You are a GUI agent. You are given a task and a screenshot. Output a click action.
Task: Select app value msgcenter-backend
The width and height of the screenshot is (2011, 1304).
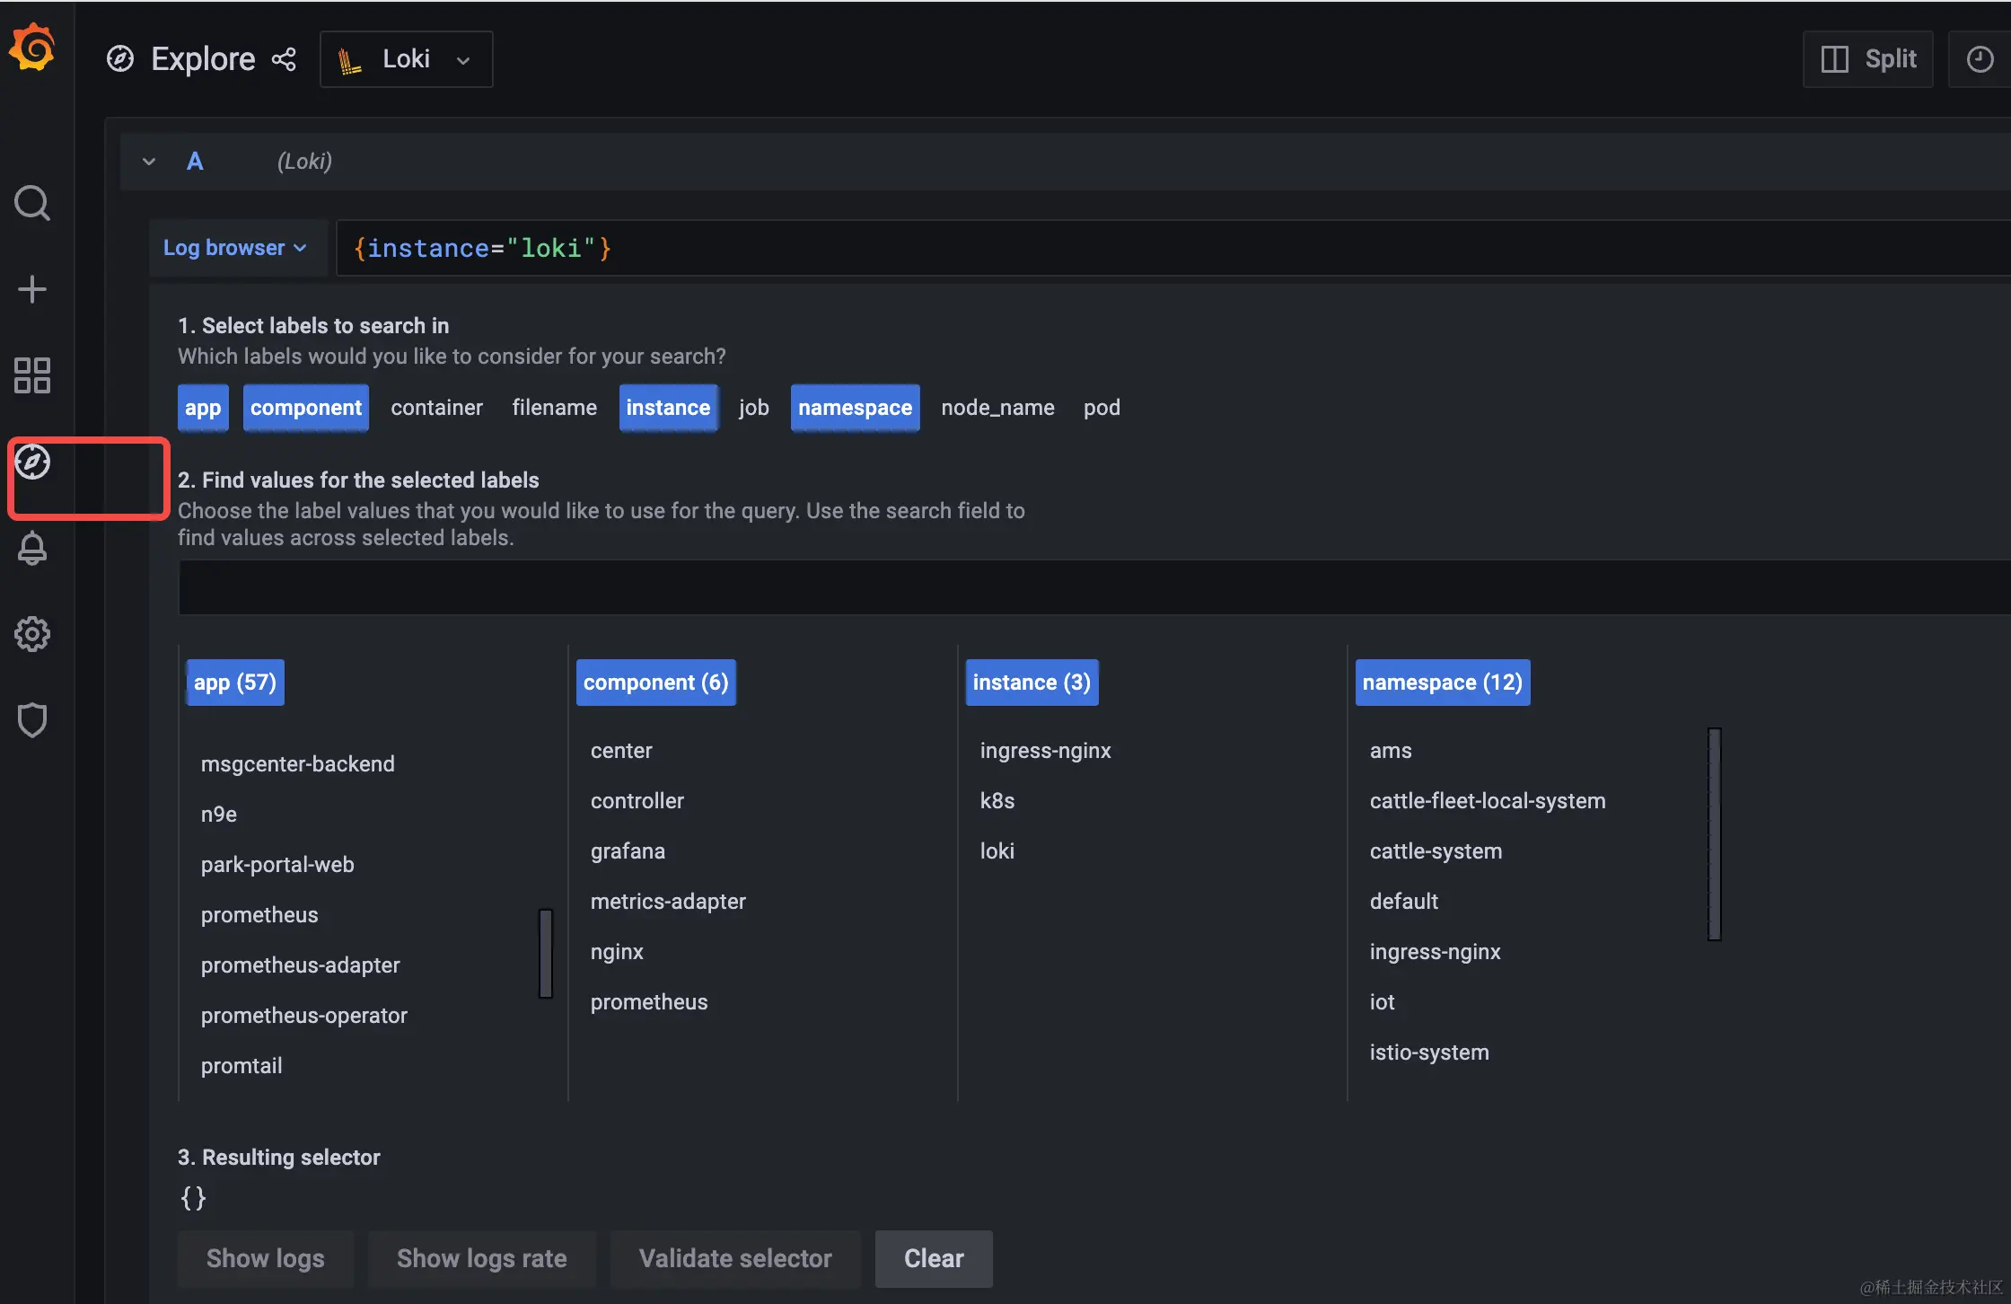pyautogui.click(x=298, y=764)
